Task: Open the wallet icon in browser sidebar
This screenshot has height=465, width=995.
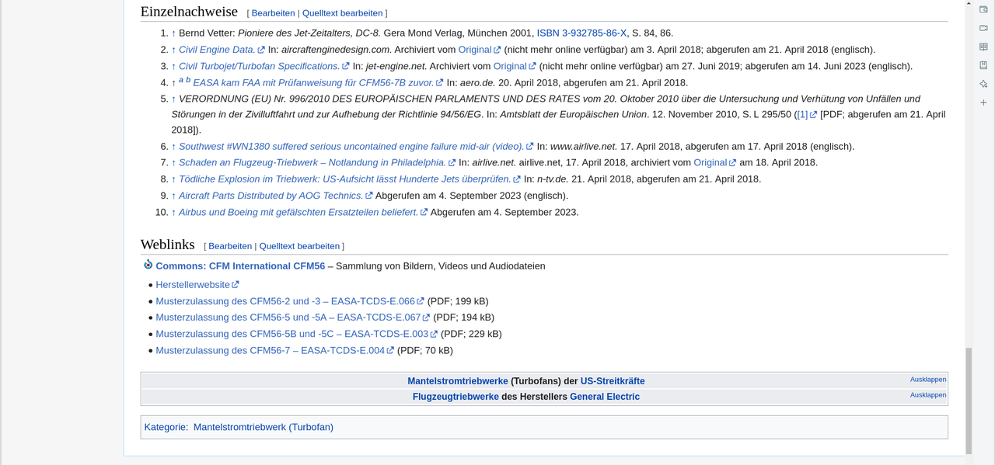Action: tap(983, 9)
